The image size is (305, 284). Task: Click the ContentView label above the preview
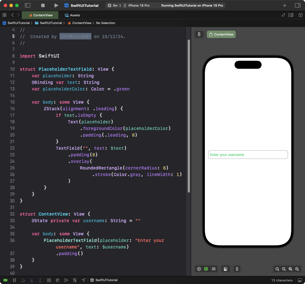(221, 34)
